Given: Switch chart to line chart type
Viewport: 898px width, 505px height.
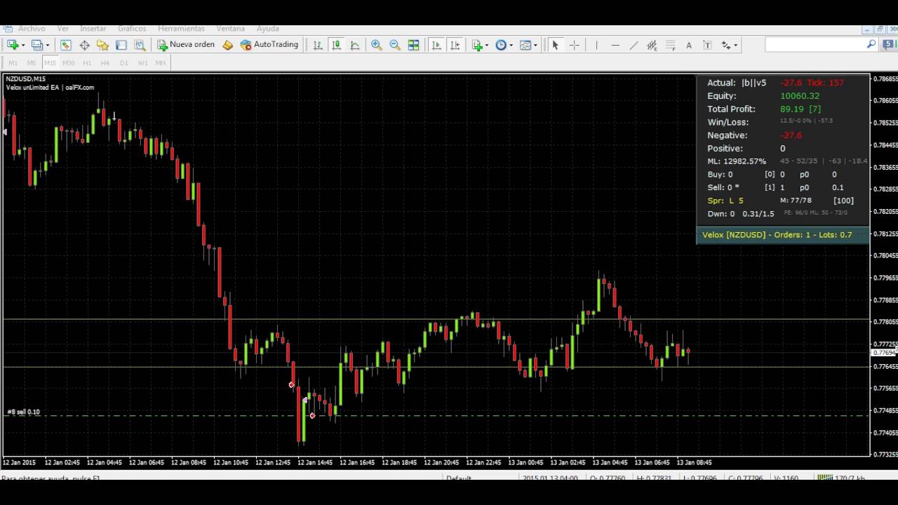Looking at the screenshot, I should 355,45.
